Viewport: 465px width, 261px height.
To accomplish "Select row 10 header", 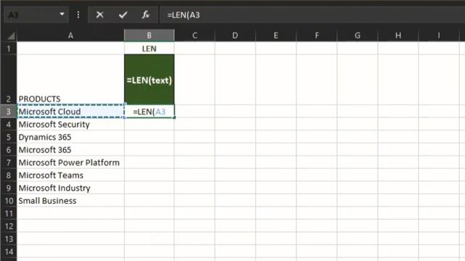I will tap(9, 201).
